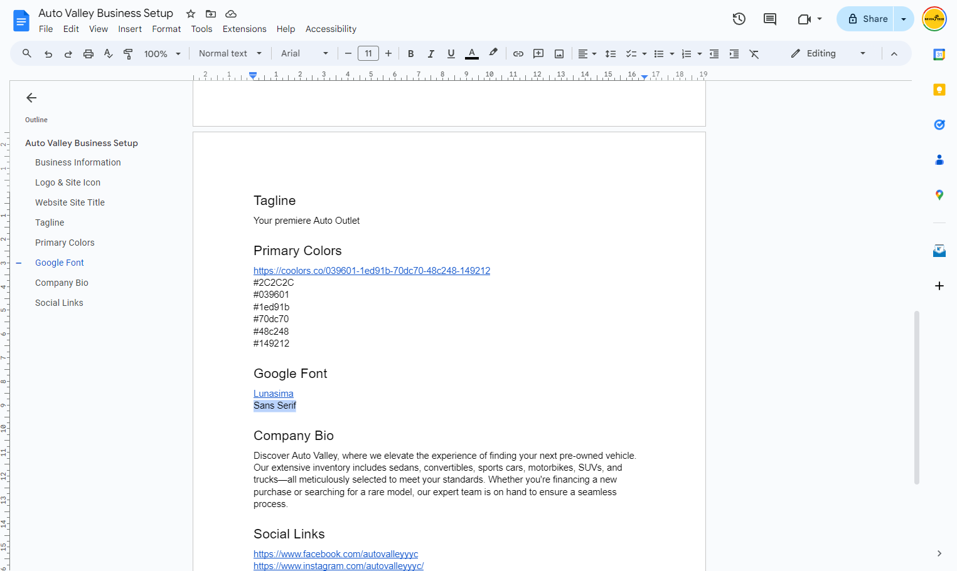Open the Editing mode dropdown

828,54
